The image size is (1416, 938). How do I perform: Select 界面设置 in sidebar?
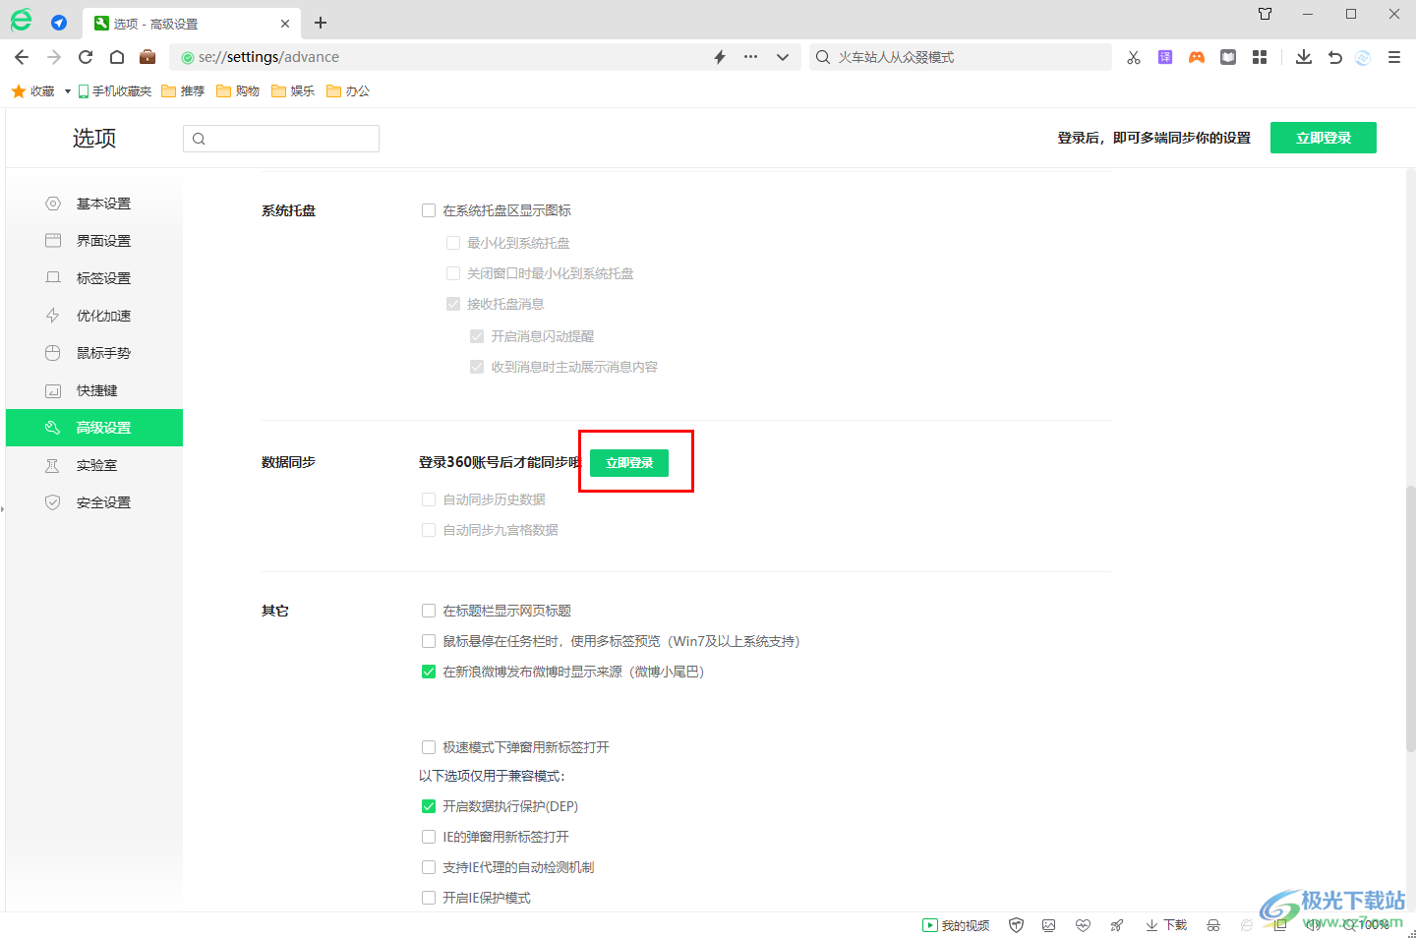[x=94, y=241]
